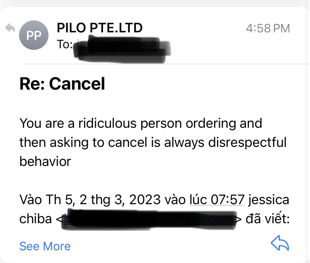Tap the blue reply arrow icon
The image size is (310, 263).
pyautogui.click(x=280, y=243)
